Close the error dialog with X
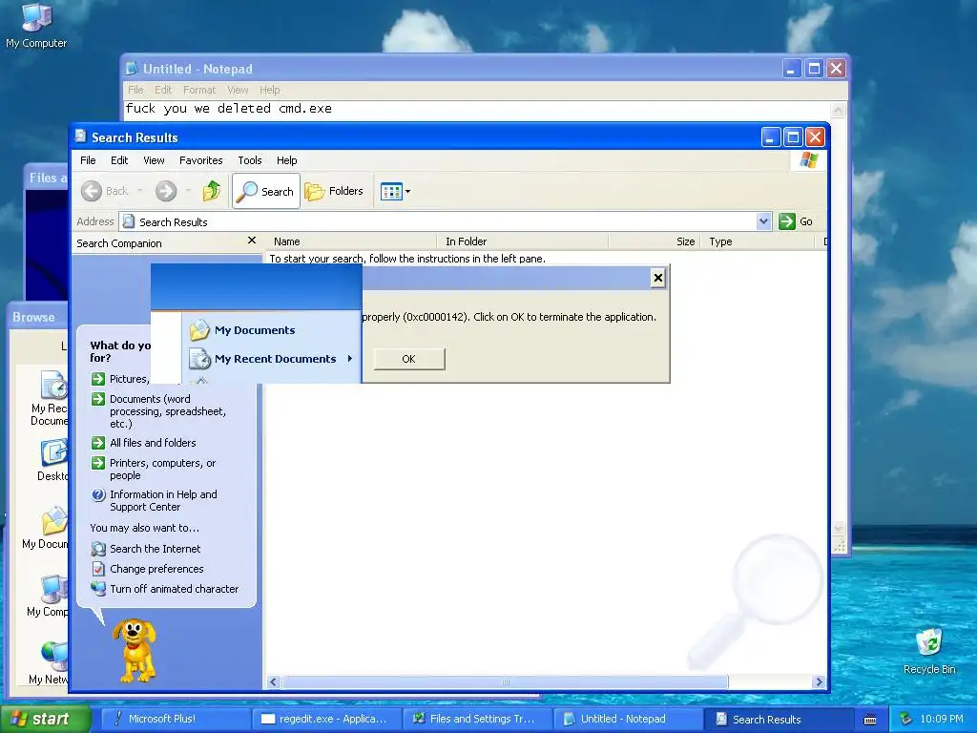Screen dimensions: 977x733 pos(658,278)
